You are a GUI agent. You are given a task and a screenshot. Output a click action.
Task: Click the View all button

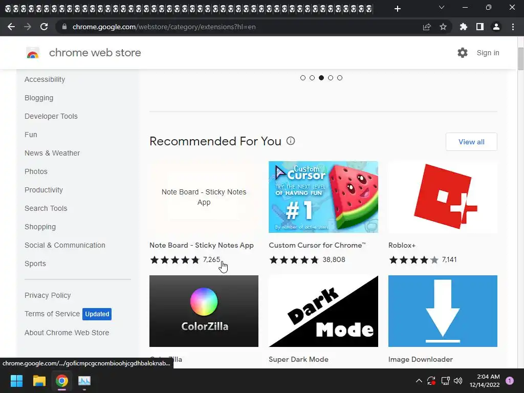[x=471, y=142]
